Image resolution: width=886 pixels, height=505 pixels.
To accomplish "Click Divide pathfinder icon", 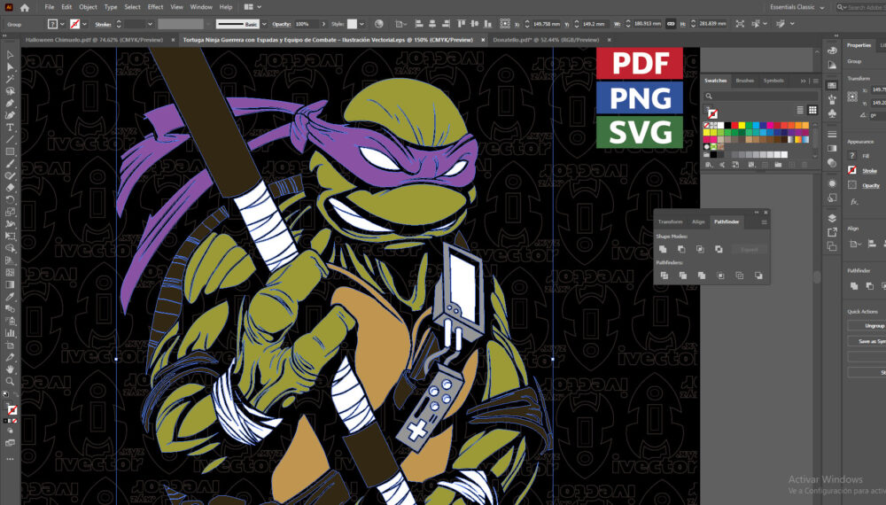I will [664, 276].
